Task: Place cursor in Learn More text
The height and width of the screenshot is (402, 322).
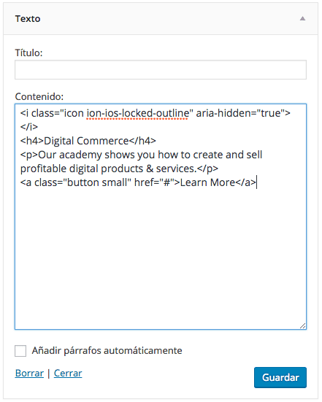Action: point(207,182)
